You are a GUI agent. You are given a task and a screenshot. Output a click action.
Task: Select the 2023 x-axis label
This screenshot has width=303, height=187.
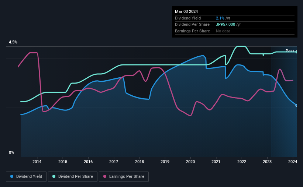tap(267, 162)
